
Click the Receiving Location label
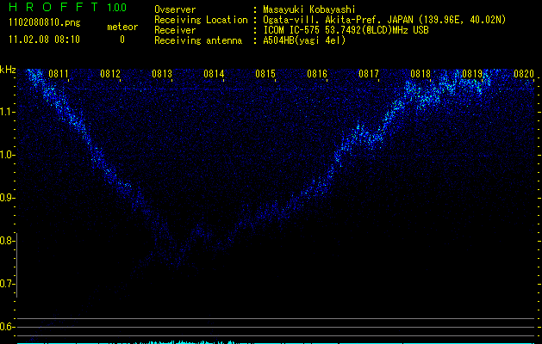(x=201, y=20)
